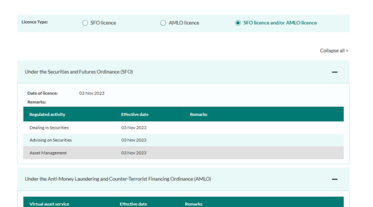The width and height of the screenshot is (373, 207).
Task: Collapse AMLO section with minus icon
Action: pos(334,179)
